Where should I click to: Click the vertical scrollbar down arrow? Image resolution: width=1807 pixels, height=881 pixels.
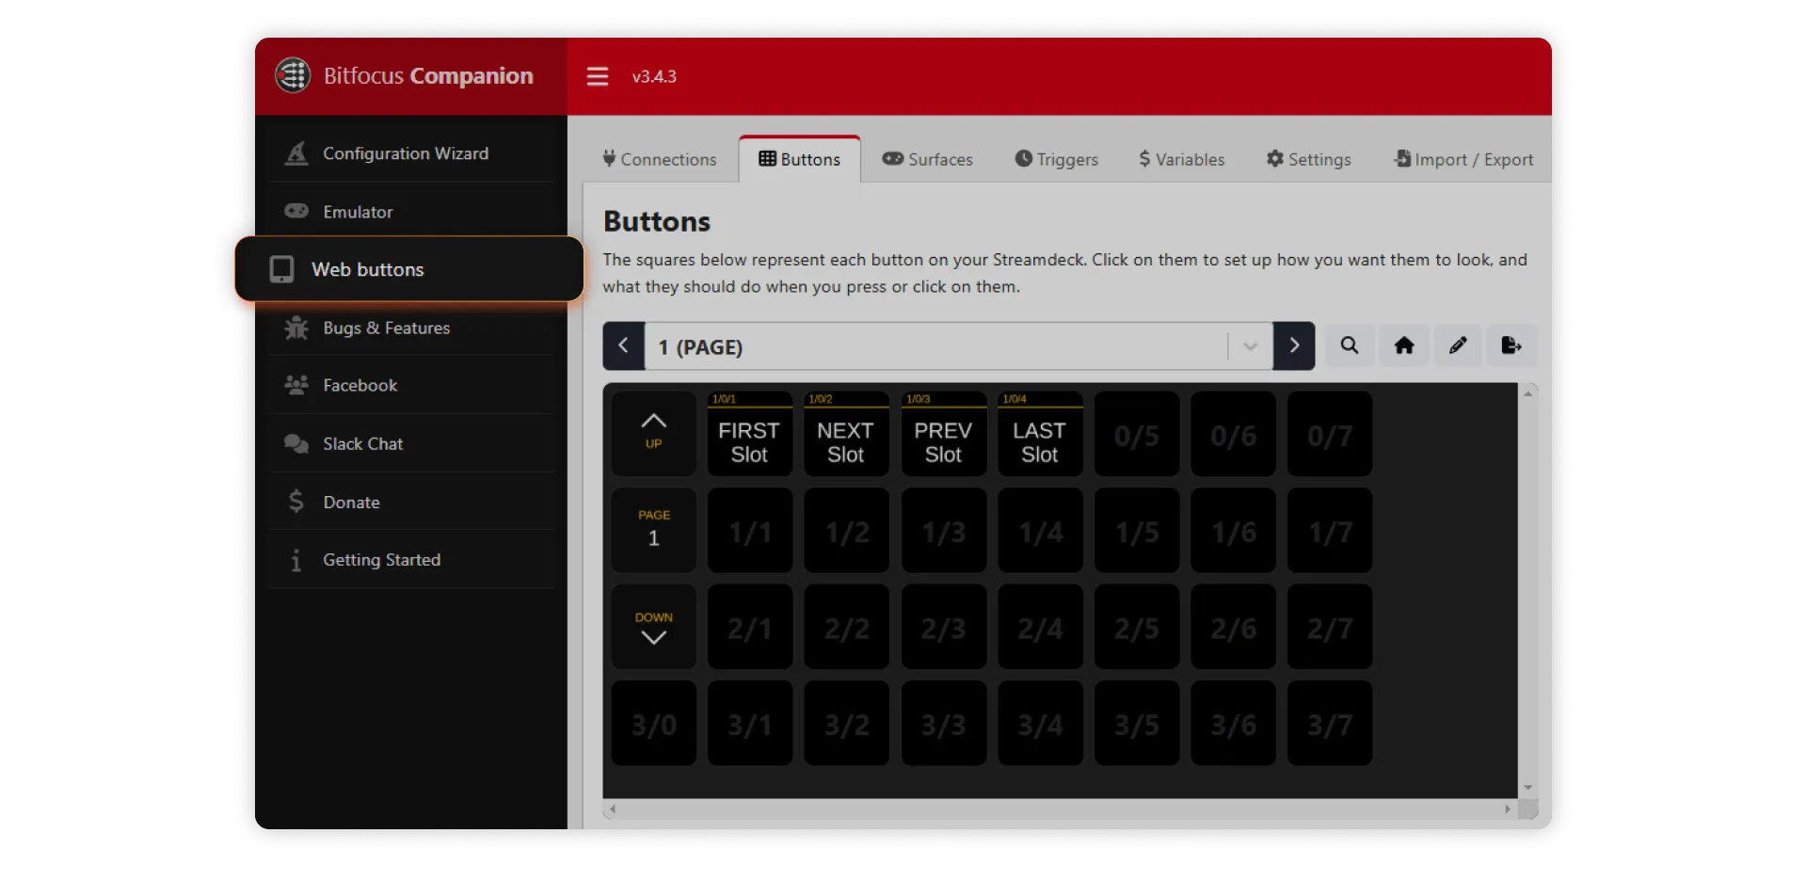1528,788
